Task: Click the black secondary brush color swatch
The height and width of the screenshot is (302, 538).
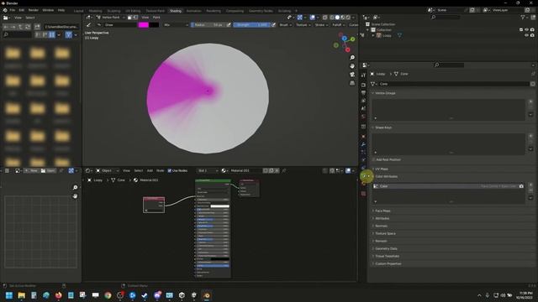Action: (x=154, y=24)
